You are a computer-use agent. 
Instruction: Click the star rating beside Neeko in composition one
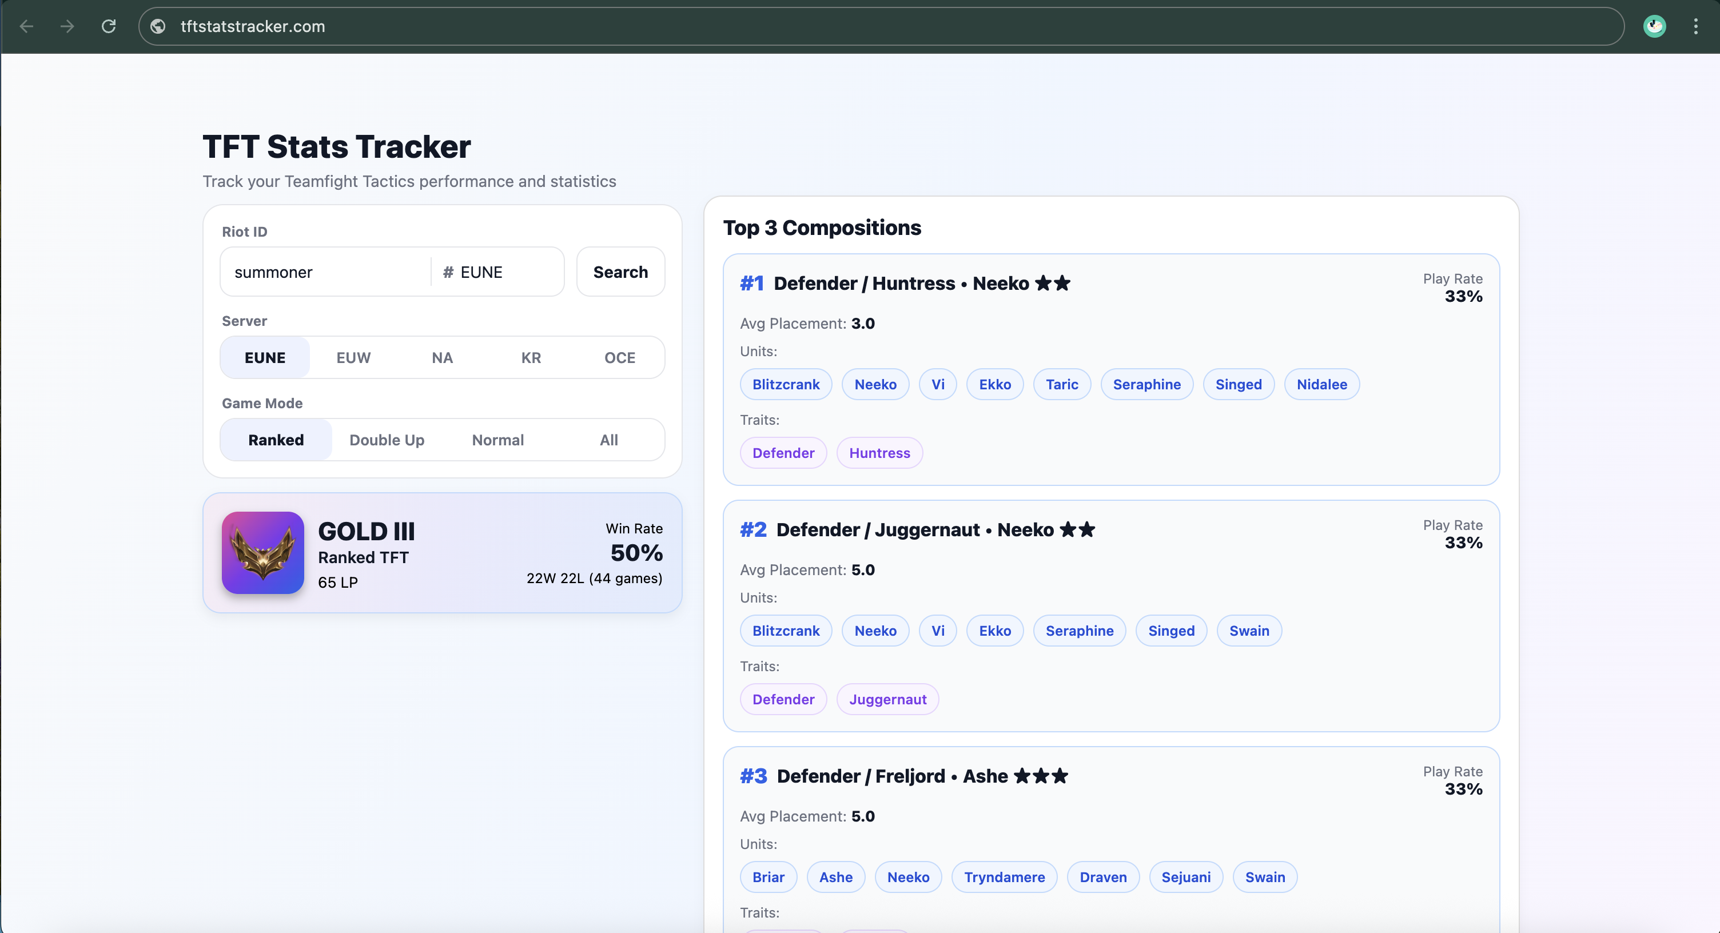(1052, 283)
